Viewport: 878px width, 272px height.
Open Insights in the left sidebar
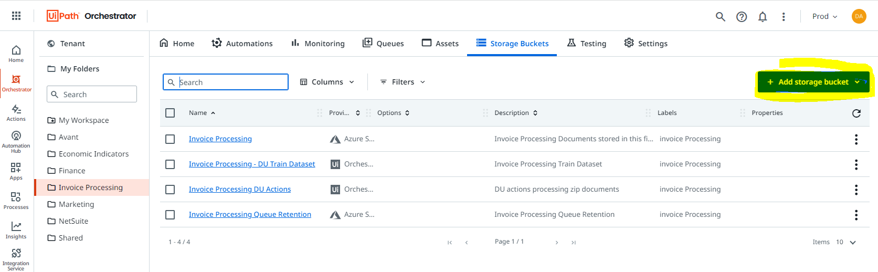(16, 230)
